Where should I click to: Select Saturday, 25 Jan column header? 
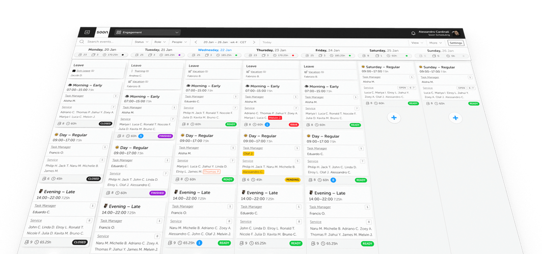coord(384,50)
